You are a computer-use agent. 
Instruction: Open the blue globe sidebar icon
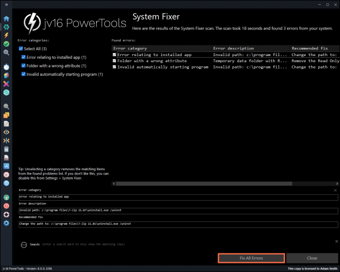7,183
